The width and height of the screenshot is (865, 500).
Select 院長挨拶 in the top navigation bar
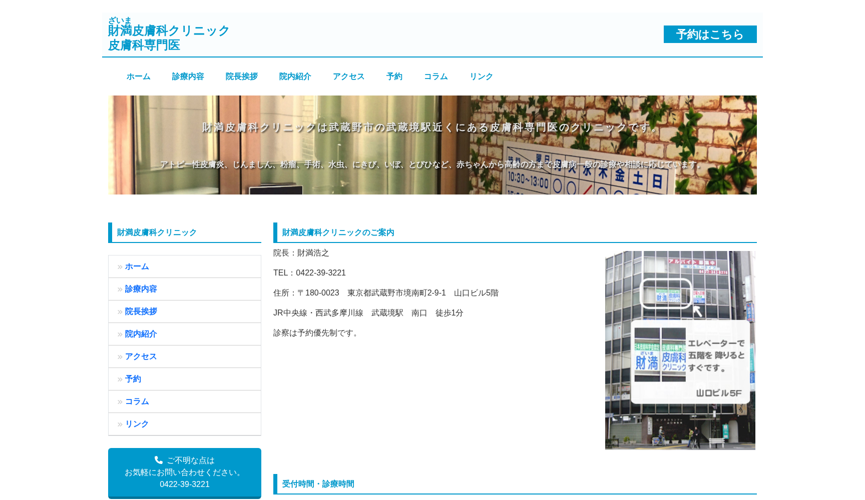click(241, 76)
